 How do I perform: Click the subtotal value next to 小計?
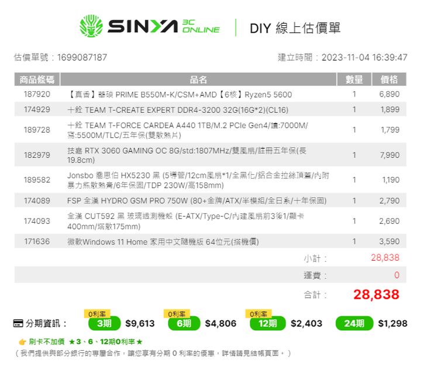[385, 258]
